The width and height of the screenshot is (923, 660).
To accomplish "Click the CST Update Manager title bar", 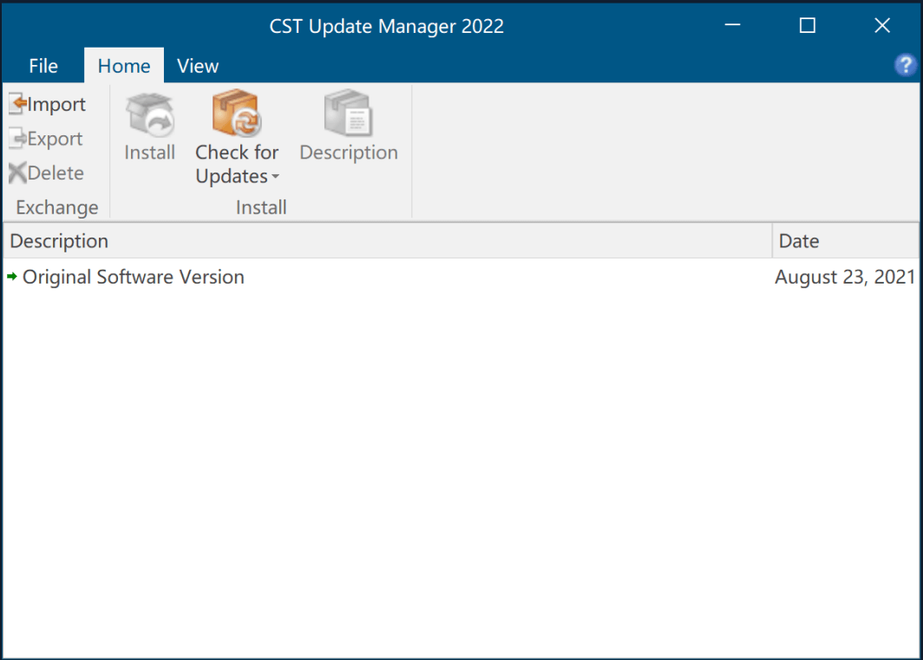I will (x=386, y=26).
